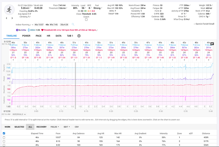Click 0:20 mark on chart time axis
Screen dimensions: 219x147
[x=111, y=111]
